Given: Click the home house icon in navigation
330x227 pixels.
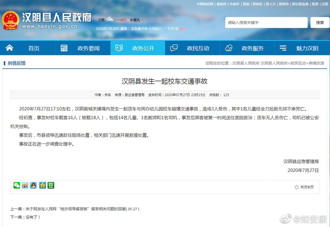Looking at the screenshot, I should pyautogui.click(x=9, y=48).
